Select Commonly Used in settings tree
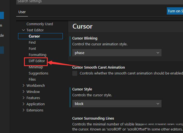This screenshot has height=133, width=183. click(40, 24)
